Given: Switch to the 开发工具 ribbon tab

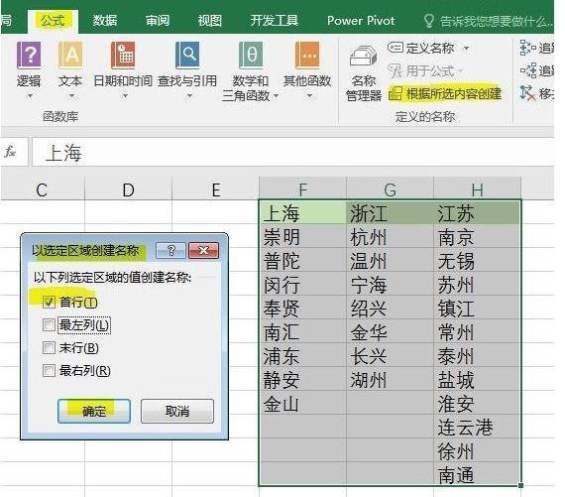Looking at the screenshot, I should pos(275,21).
